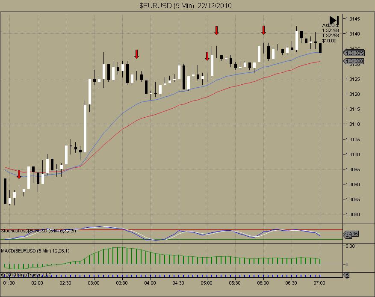Click the 1.3145 price axis label
The height and width of the screenshot is (297, 375).
[353, 19]
